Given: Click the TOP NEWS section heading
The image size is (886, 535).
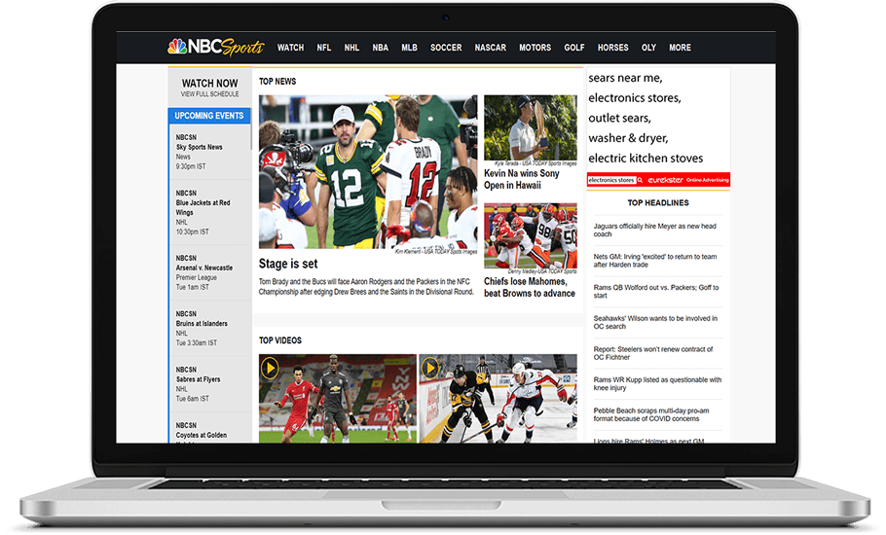Looking at the screenshot, I should point(277,82).
